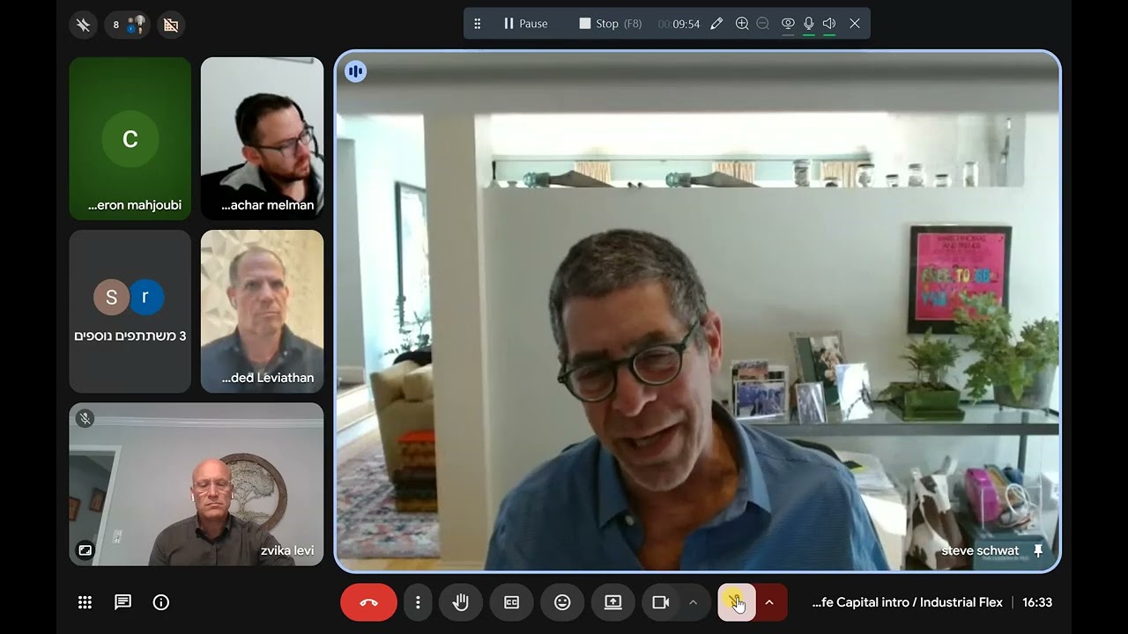This screenshot has width=1128, height=634.
Task: Expand camera settings chevron
Action: point(694,602)
